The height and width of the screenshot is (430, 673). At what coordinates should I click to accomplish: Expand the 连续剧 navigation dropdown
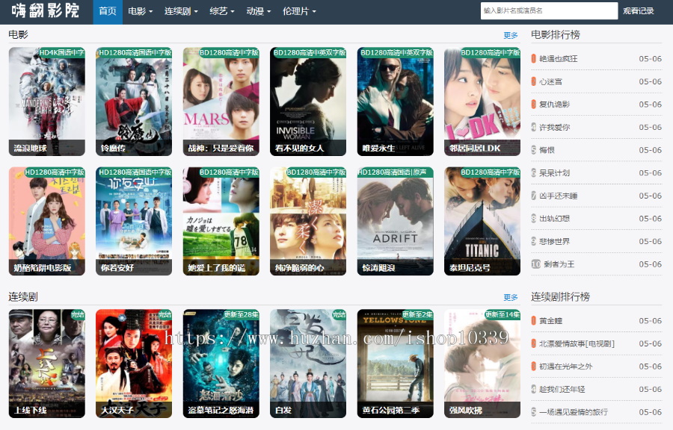coord(181,11)
